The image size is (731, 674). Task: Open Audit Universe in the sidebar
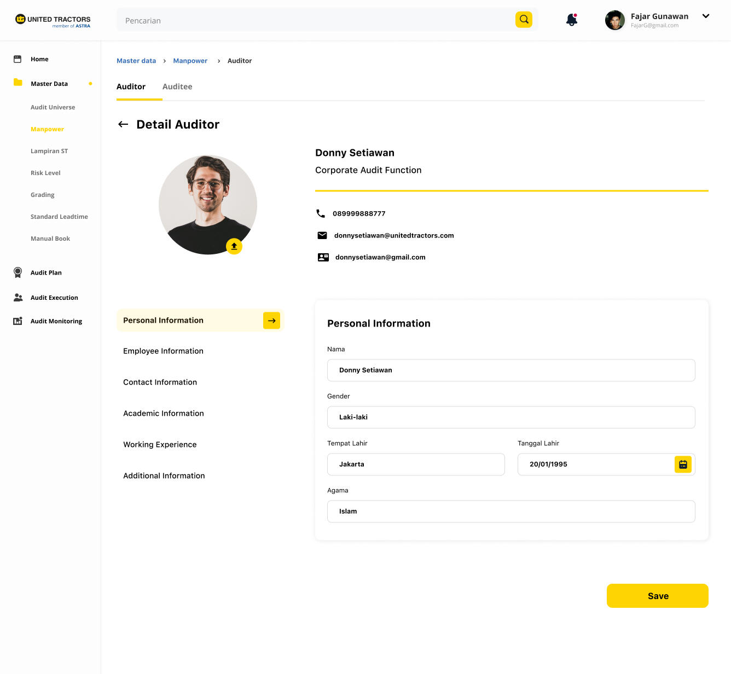[53, 107]
